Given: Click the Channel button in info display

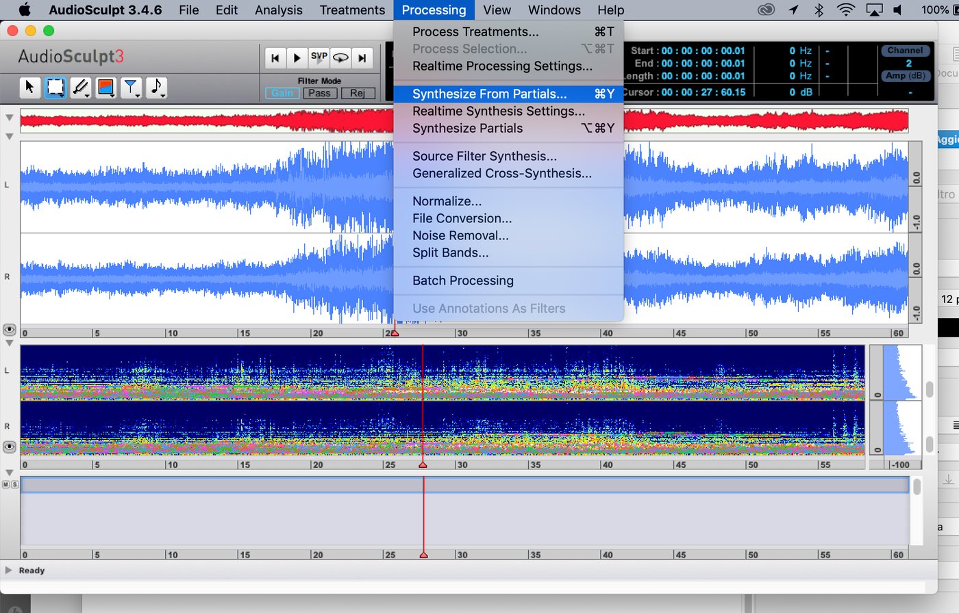Looking at the screenshot, I should [x=905, y=51].
